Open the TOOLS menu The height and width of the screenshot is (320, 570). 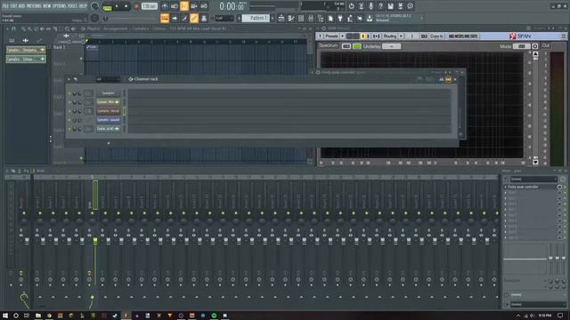pos(73,6)
